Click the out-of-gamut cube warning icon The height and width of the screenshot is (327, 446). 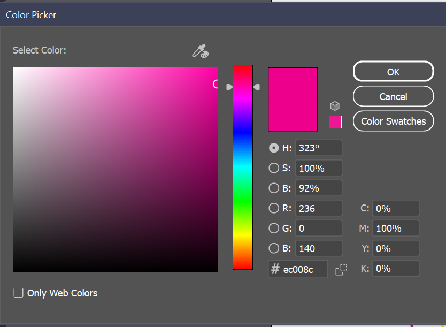pyautogui.click(x=335, y=105)
